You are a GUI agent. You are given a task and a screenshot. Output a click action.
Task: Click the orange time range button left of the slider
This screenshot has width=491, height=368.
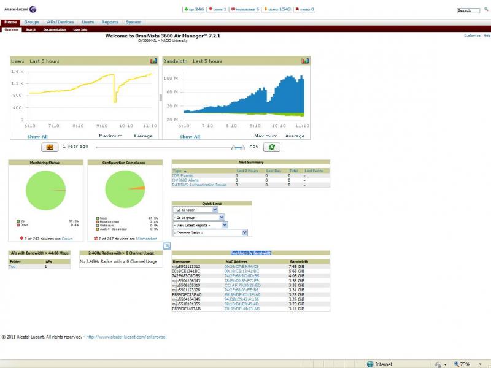pyautogui.click(x=50, y=147)
